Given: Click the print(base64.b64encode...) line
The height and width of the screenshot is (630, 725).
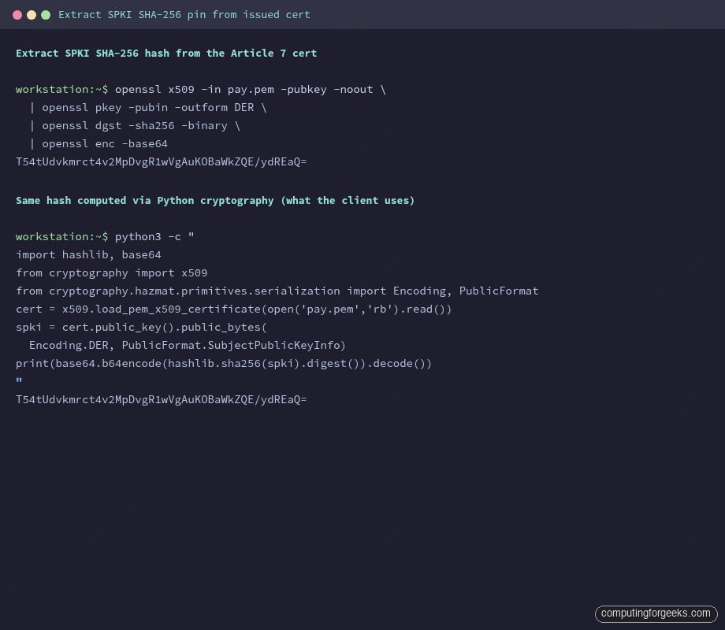Looking at the screenshot, I should click(x=224, y=363).
